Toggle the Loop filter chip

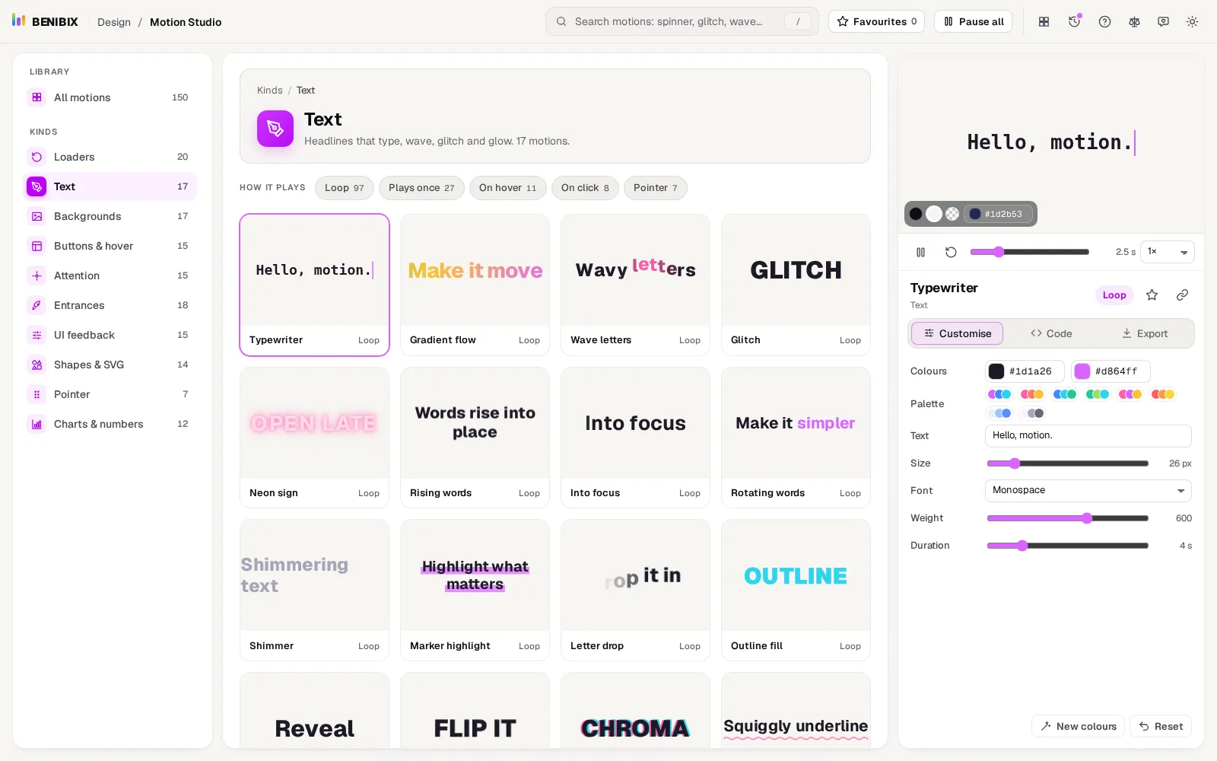point(345,188)
